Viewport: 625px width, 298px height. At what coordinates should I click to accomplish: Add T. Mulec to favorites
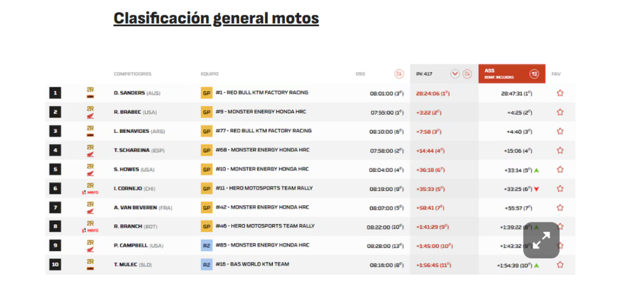click(x=560, y=265)
